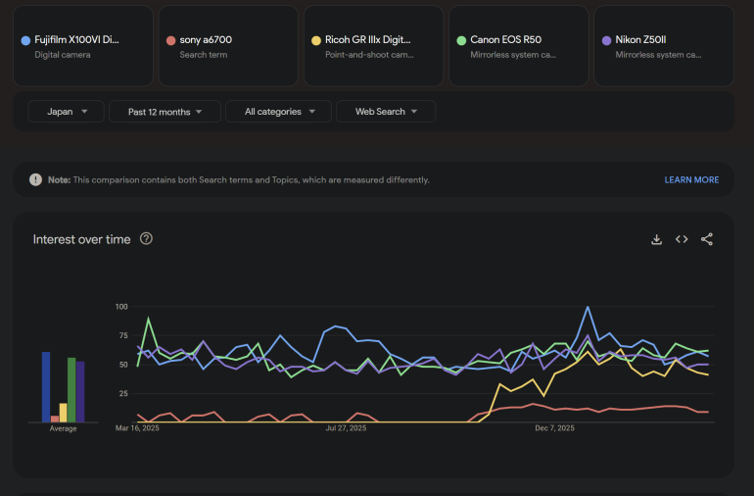Select the sony a6700 search term card
This screenshot has width=754, height=496.
[x=228, y=46]
